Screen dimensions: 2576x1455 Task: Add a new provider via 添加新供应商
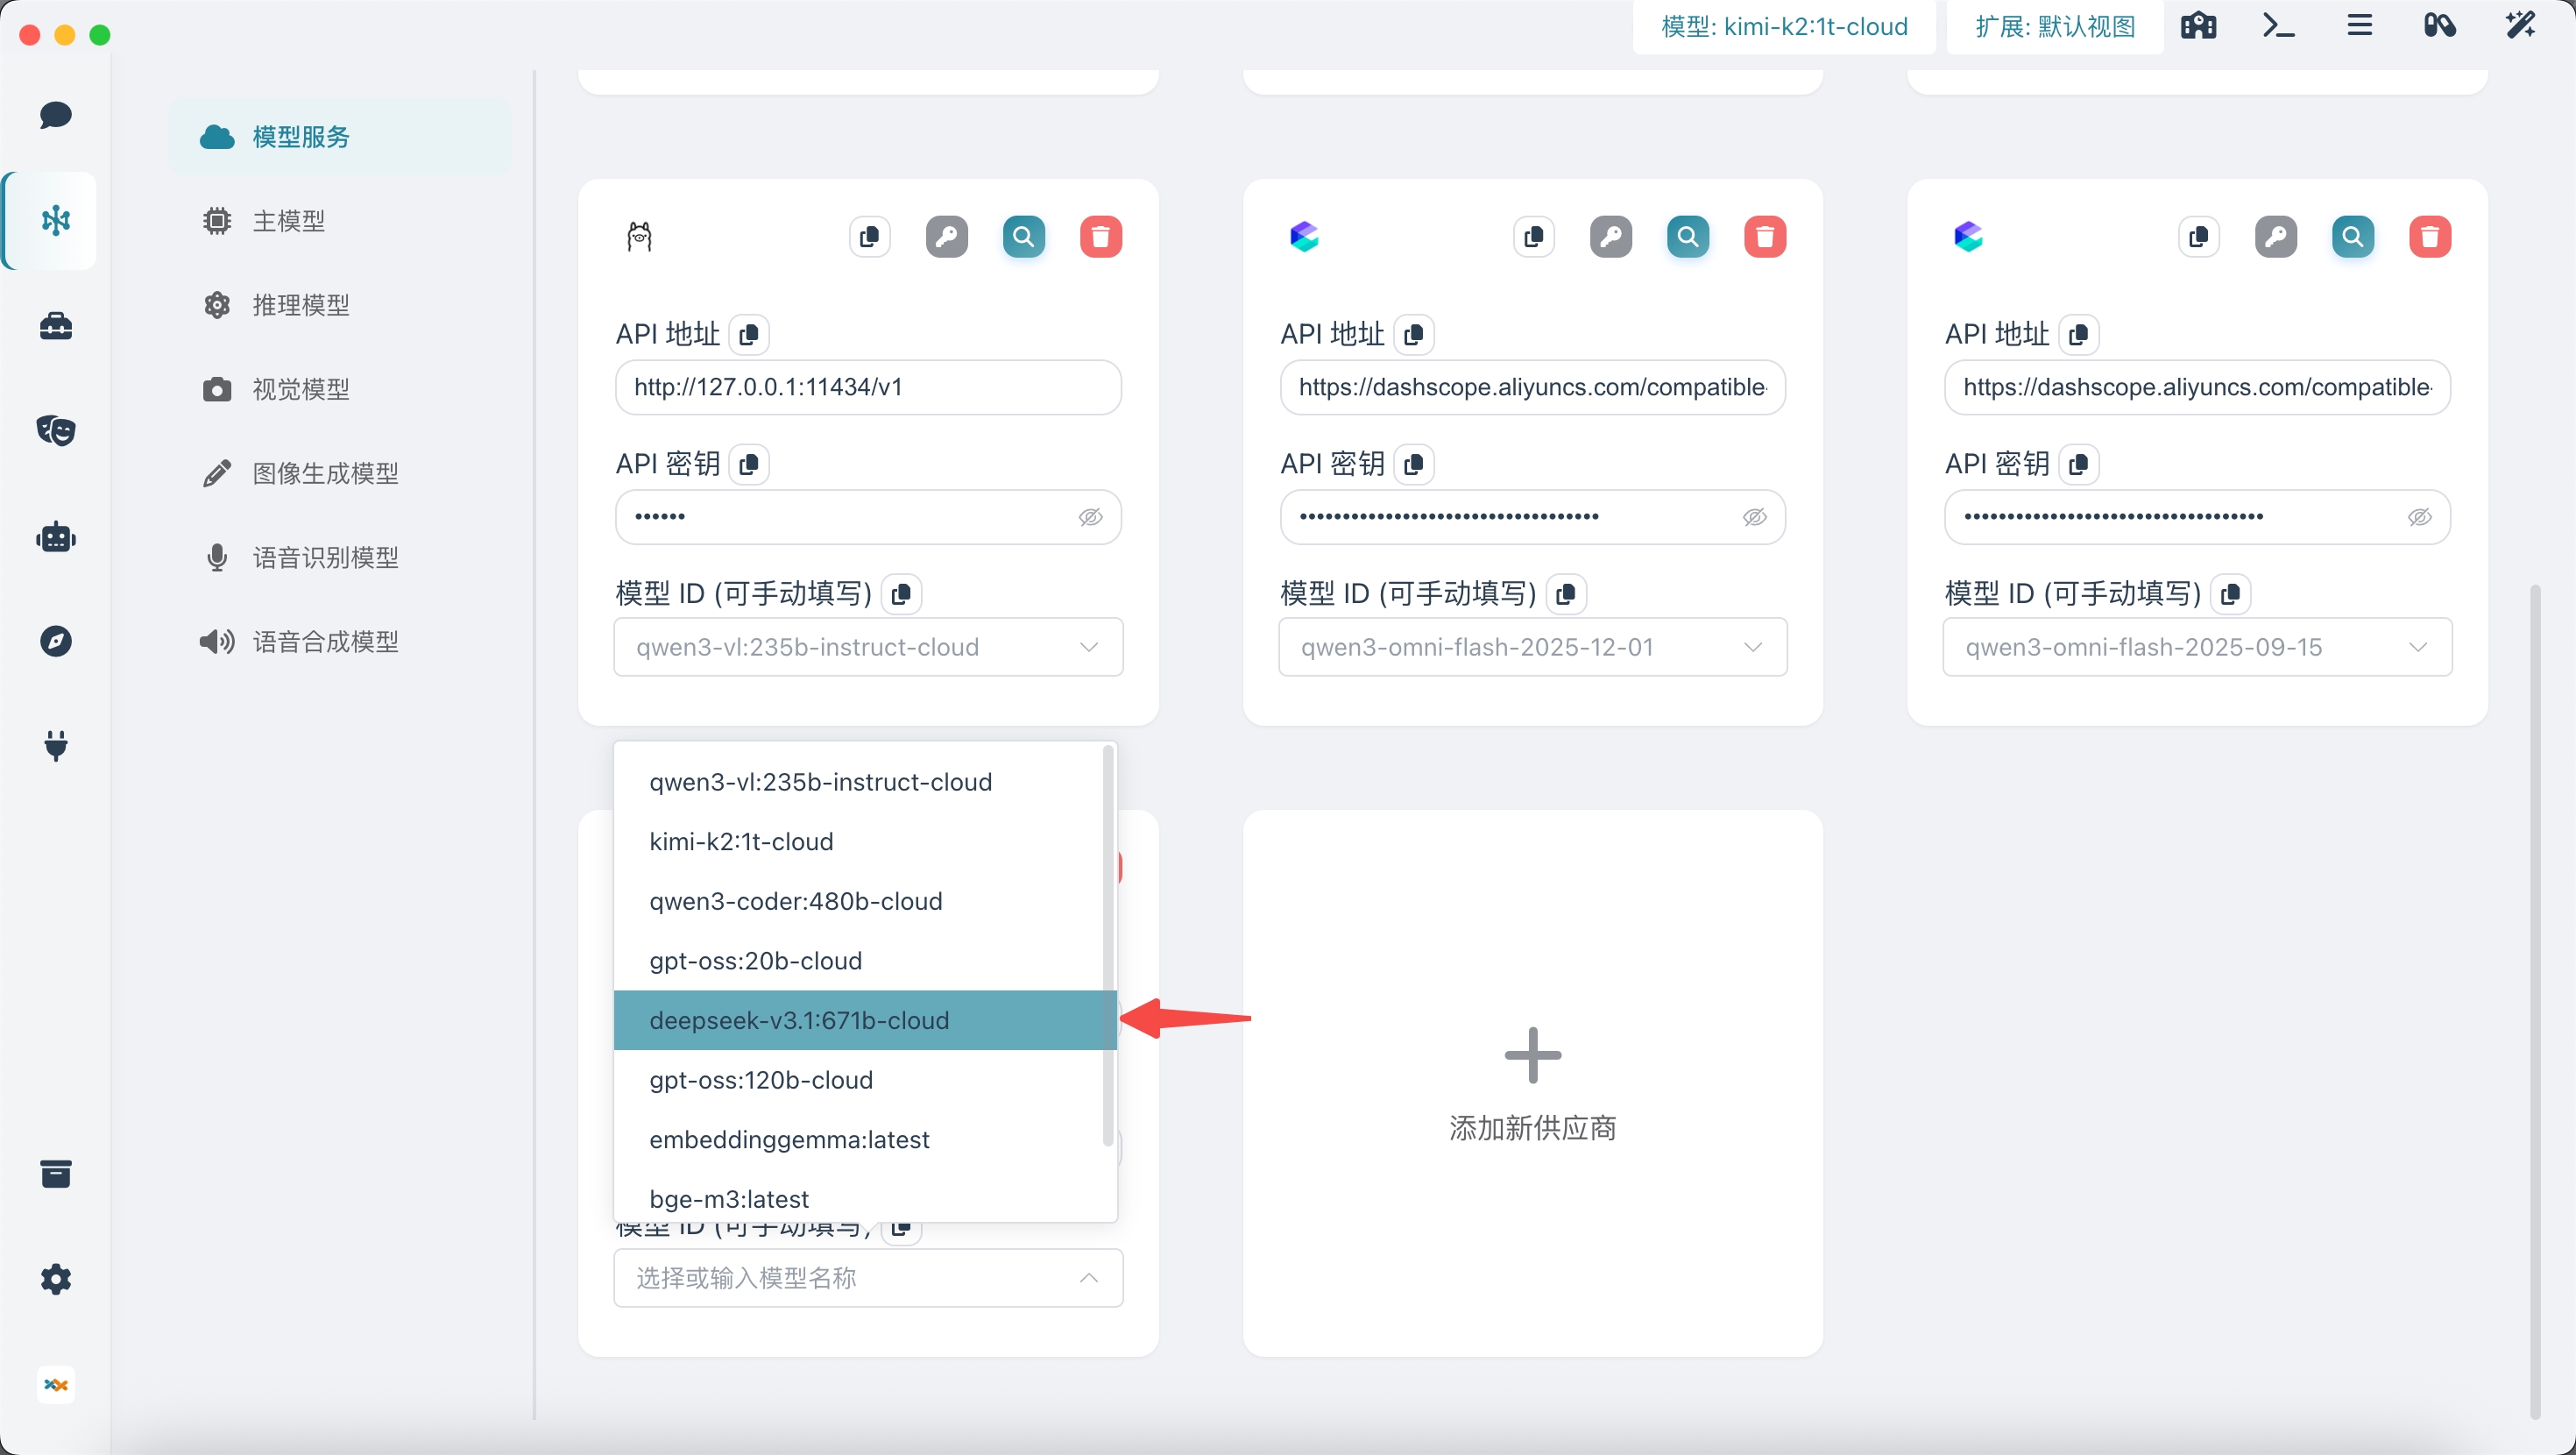tap(1533, 1083)
